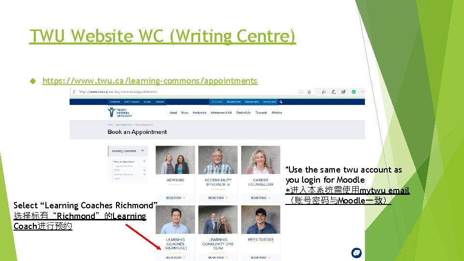Click the Request Info button in top bar
The image size is (464, 261).
pos(251,102)
